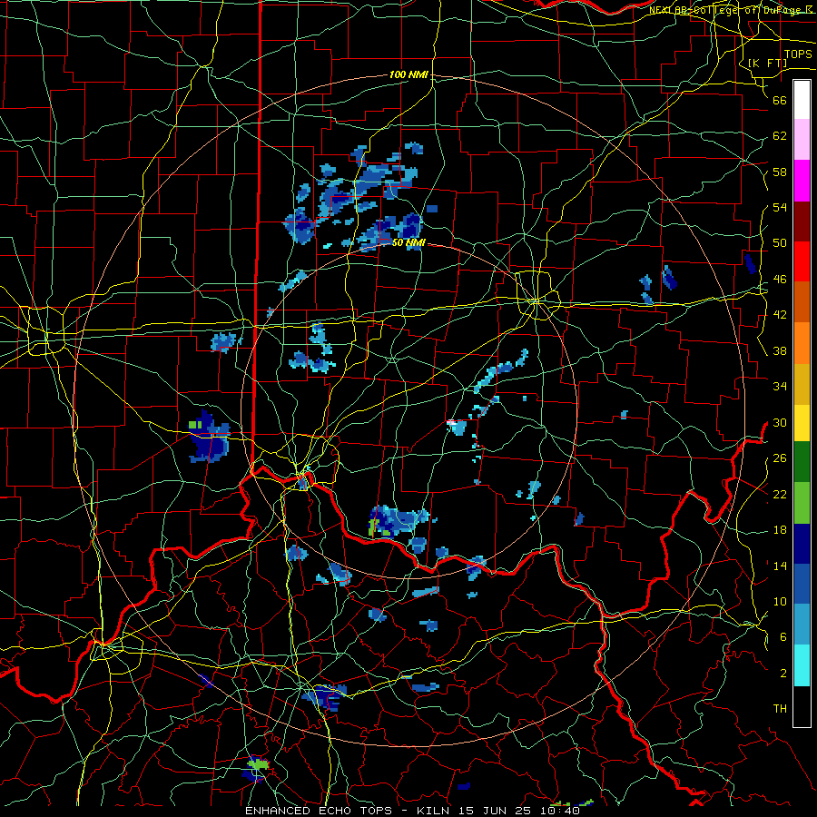Viewport: 817px width, 817px height.
Task: Select the light pink legend color band
Action: tap(802, 140)
